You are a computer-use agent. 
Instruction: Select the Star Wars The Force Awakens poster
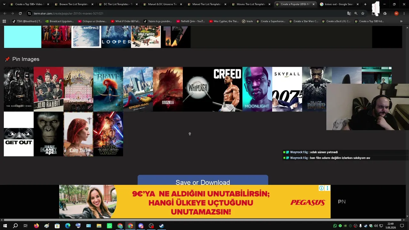click(108, 134)
